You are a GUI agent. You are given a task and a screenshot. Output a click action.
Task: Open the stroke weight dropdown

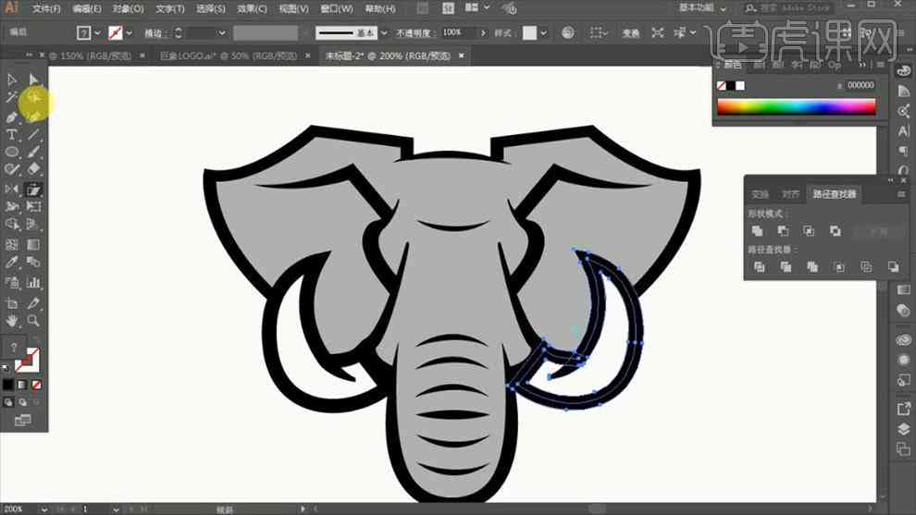[222, 33]
